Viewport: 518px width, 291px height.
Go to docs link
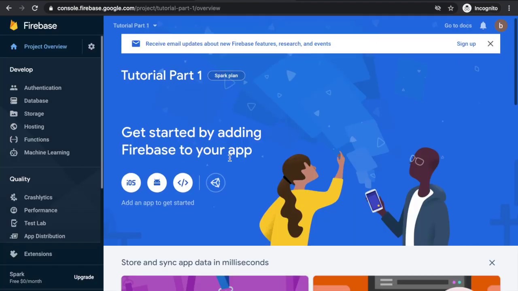(x=458, y=25)
